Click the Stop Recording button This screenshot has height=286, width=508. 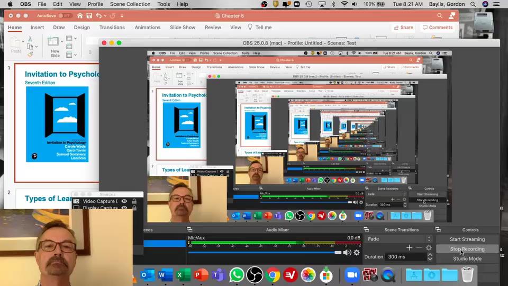[x=467, y=249]
